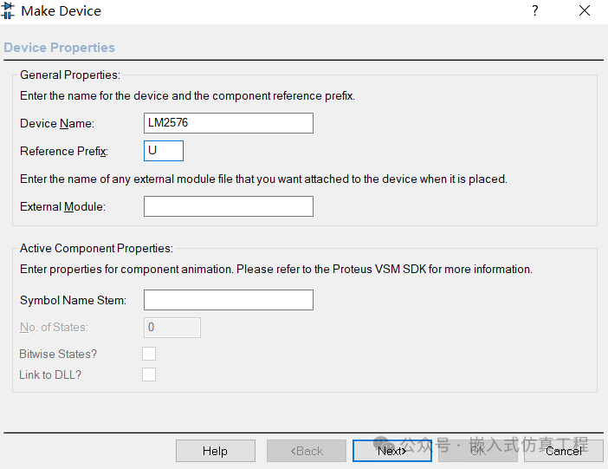608x469 pixels.
Task: Click into the Reference Prefix text box
Action: (164, 151)
